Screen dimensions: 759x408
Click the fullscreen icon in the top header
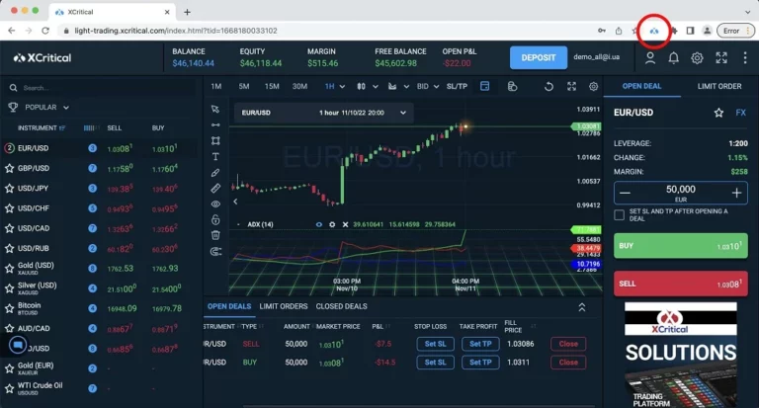coord(723,58)
